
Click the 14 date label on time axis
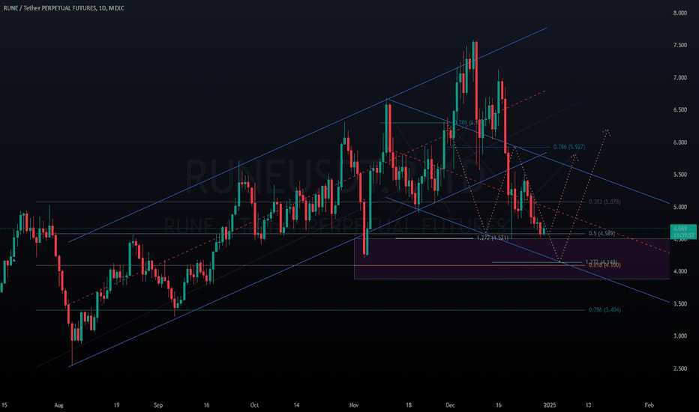(x=296, y=405)
